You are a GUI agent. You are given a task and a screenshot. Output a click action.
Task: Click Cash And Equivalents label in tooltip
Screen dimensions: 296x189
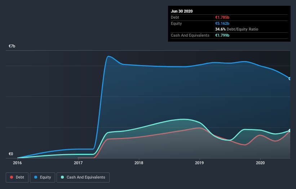coord(190,35)
